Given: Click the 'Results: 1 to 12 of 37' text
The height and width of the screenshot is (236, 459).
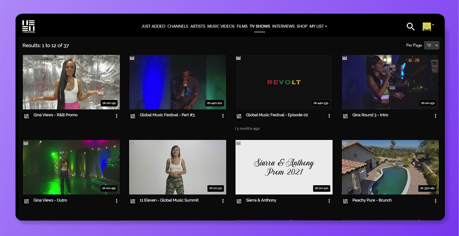Looking at the screenshot, I should [x=46, y=45].
